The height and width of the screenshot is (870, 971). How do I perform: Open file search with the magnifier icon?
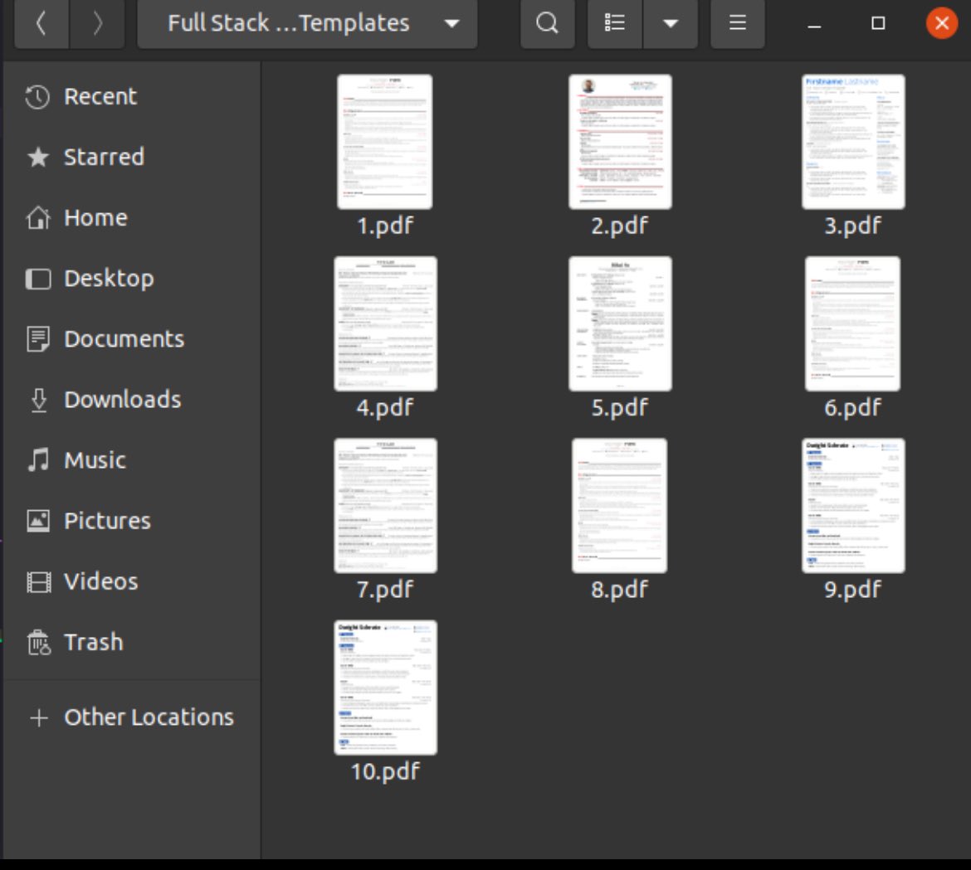point(548,23)
